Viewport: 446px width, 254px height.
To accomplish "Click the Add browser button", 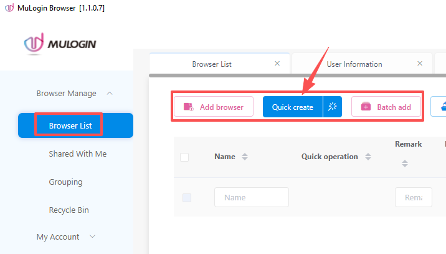I will [214, 107].
